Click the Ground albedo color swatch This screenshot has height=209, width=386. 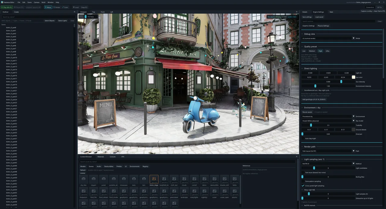(353, 130)
